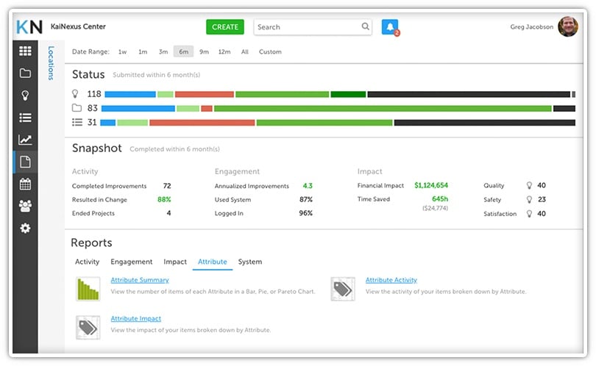Click the notifications bell icon
The width and height of the screenshot is (596, 366).
tap(389, 27)
